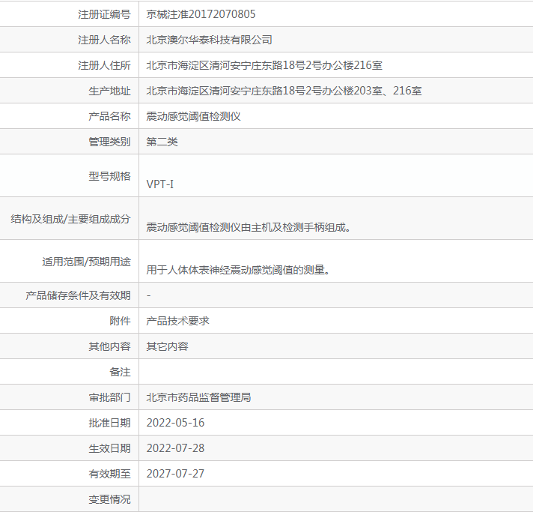Click the 有效期至 label
Image resolution: width=533 pixels, height=512 pixels.
coord(109,474)
